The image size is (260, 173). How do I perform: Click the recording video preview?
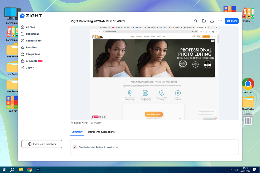[154, 73]
